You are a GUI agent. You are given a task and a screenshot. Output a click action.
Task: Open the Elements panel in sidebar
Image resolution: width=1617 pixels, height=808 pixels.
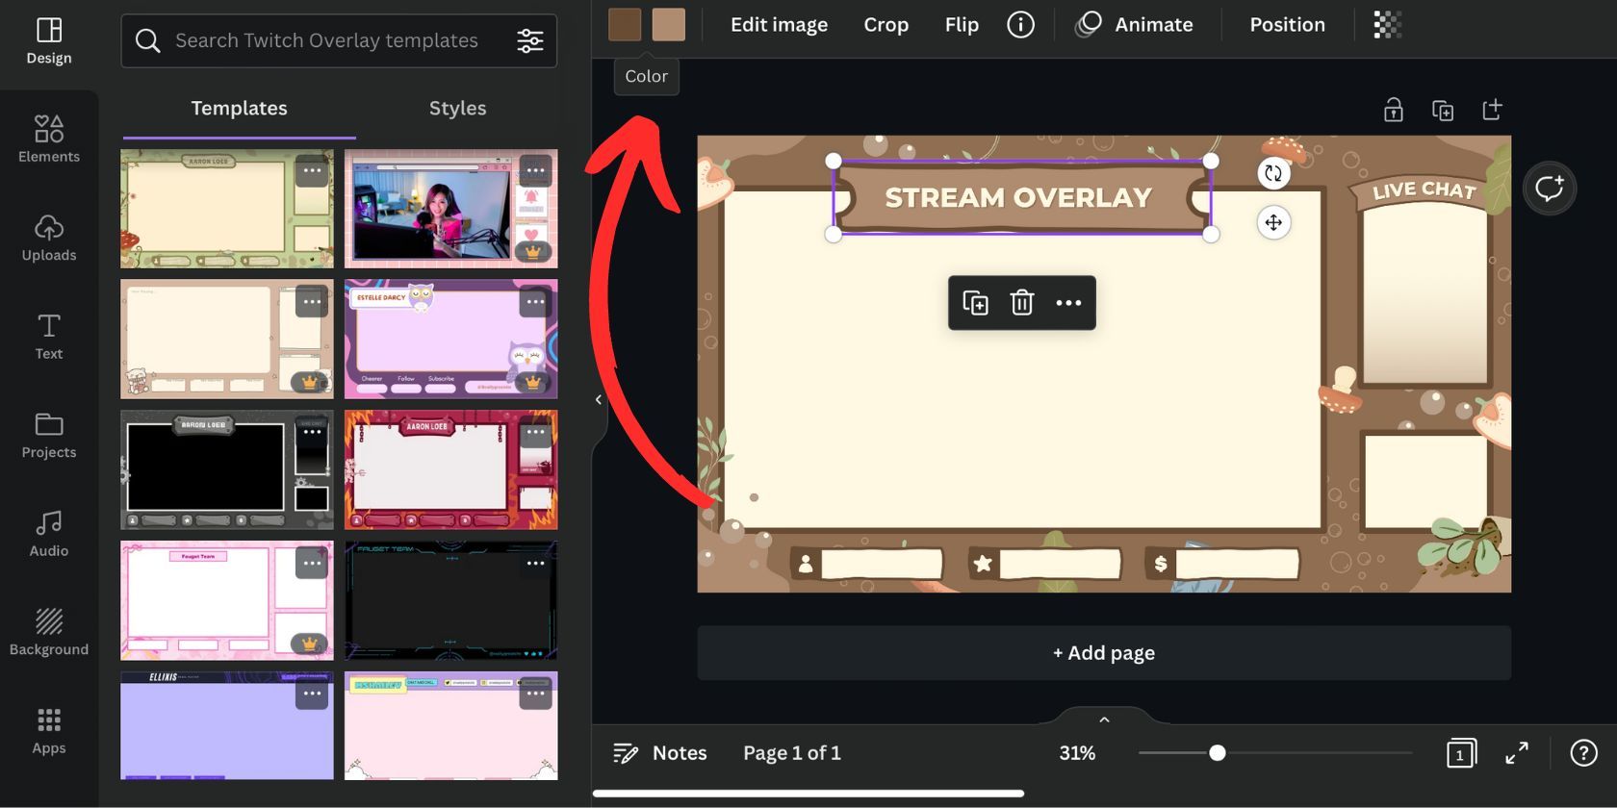49,139
